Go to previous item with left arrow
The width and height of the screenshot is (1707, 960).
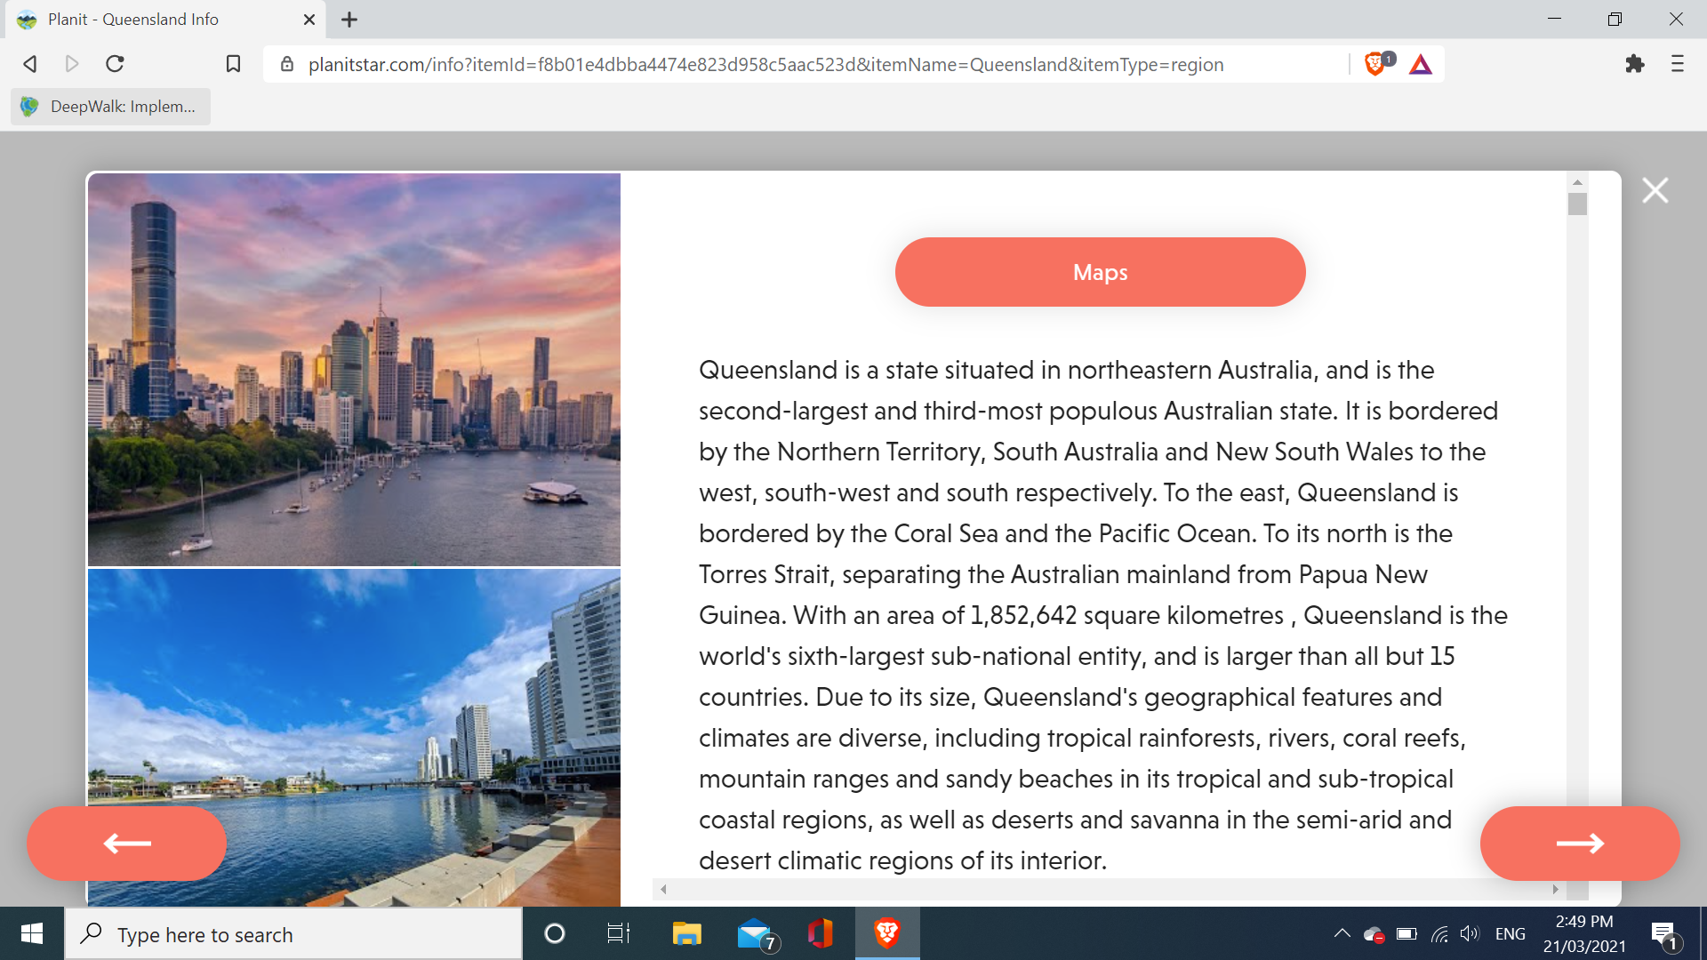coord(126,844)
